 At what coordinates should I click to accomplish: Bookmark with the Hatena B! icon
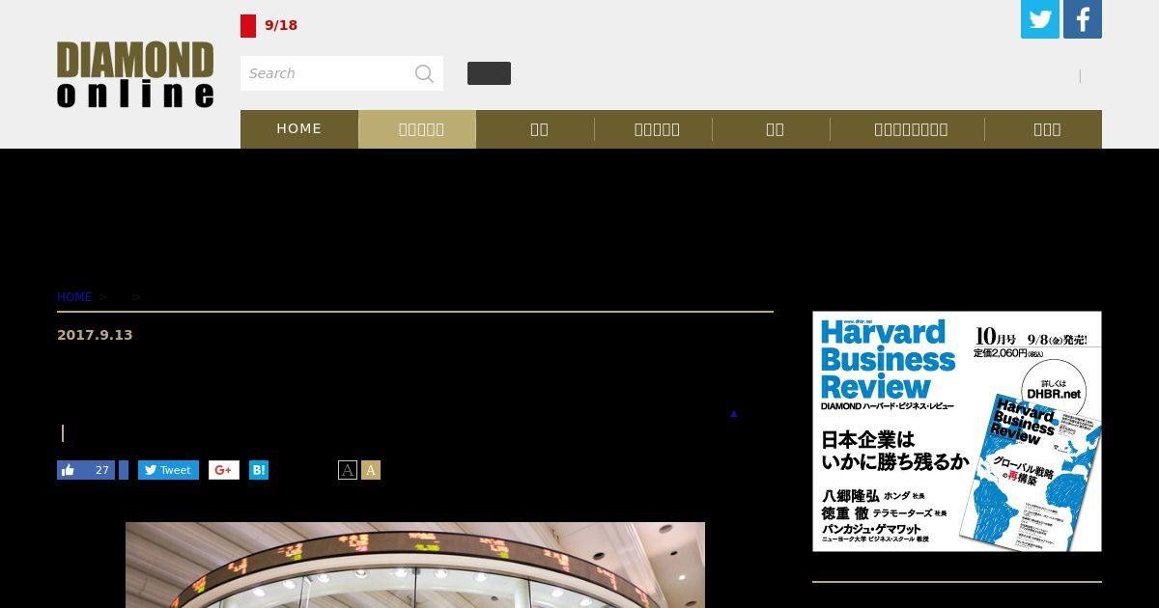coord(259,470)
